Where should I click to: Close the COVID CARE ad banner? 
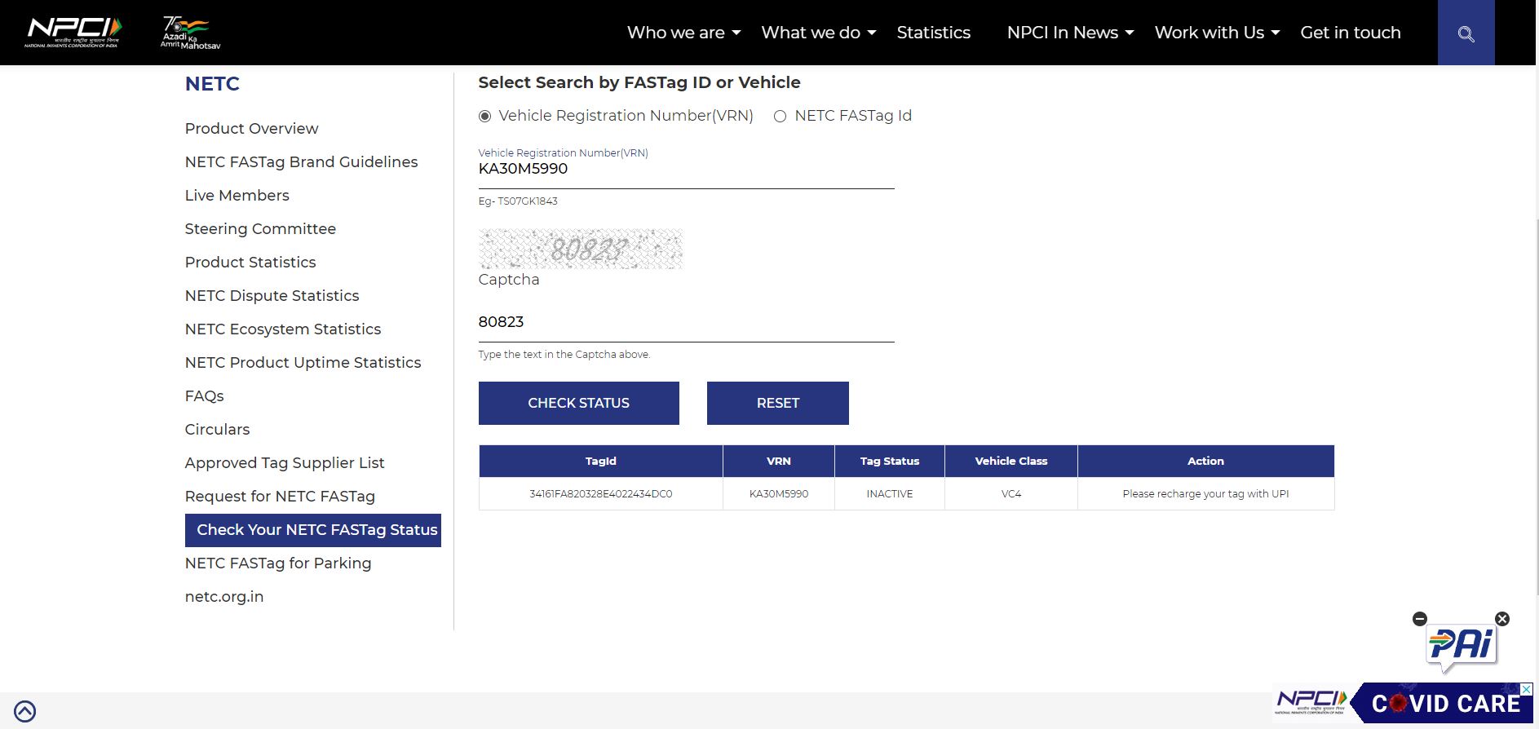tap(1527, 690)
